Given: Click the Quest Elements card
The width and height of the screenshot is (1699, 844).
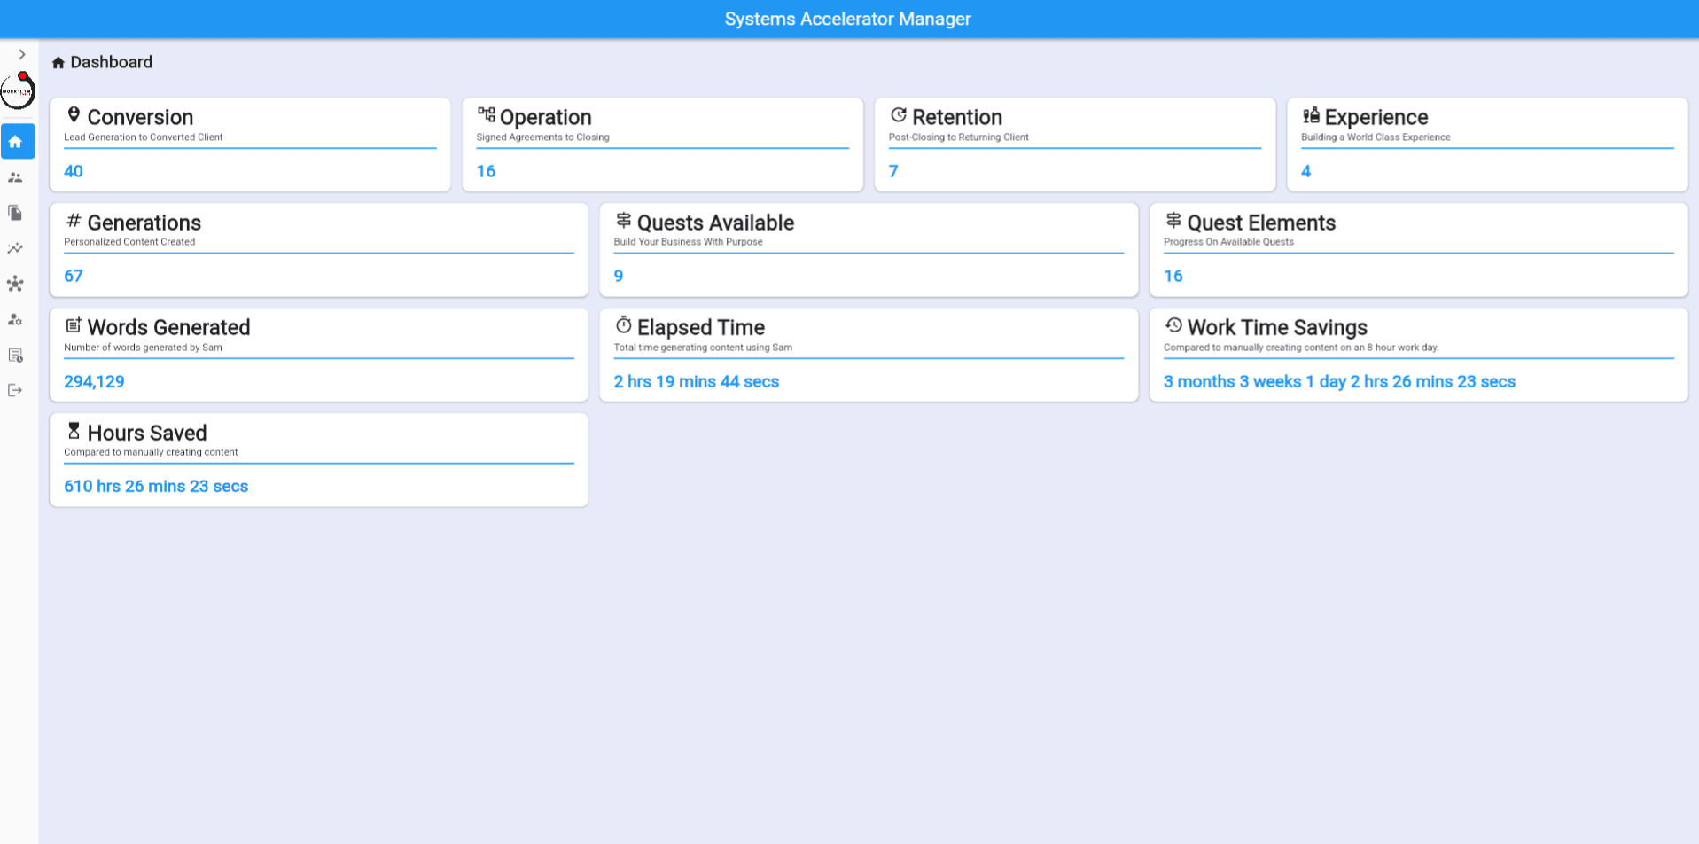Looking at the screenshot, I should click(x=1418, y=249).
